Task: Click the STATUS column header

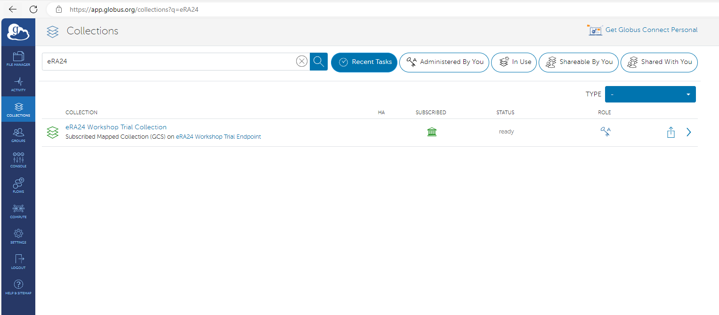Action: (505, 112)
